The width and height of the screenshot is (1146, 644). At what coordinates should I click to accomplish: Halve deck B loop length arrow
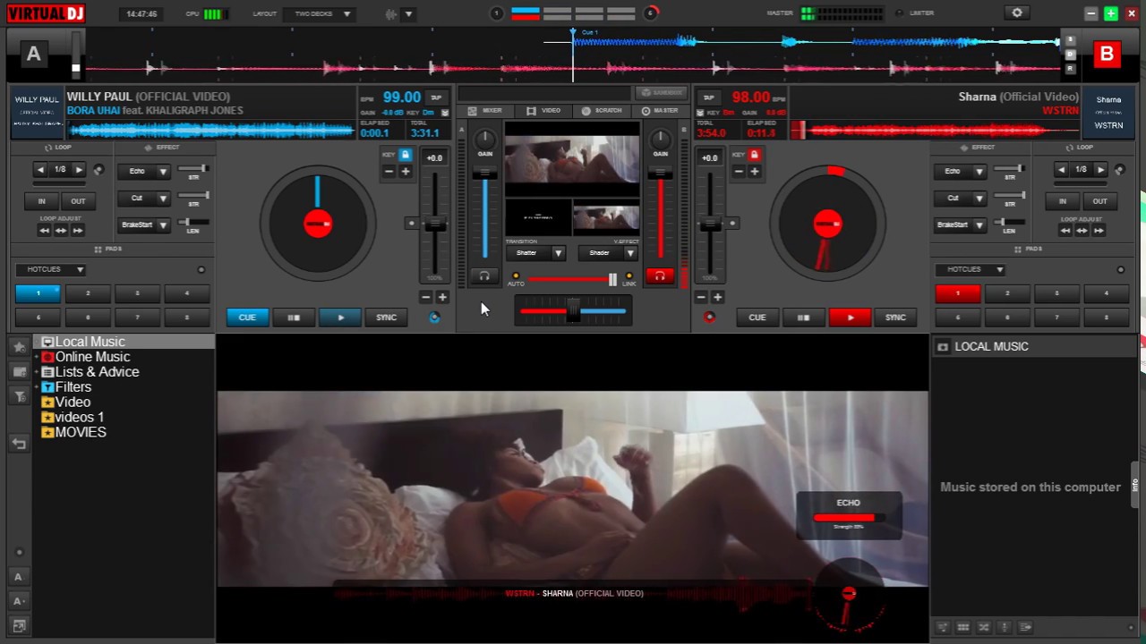tap(1061, 169)
